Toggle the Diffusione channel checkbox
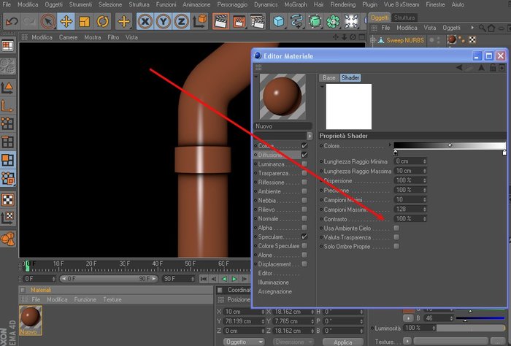Image resolution: width=511 pixels, height=346 pixels. (x=304, y=155)
